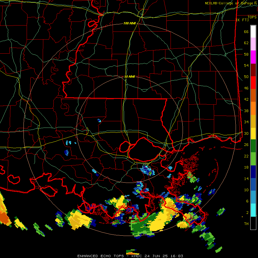Click the legend value "34"
Image resolution: width=258 pixels, height=258 pixels.
pos(246,122)
